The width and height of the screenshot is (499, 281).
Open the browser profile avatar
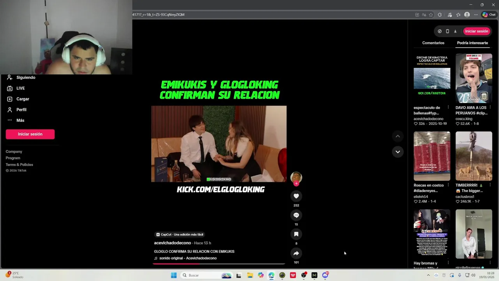[x=467, y=15]
